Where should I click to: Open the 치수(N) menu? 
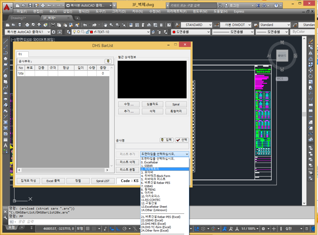(x=137, y=11)
